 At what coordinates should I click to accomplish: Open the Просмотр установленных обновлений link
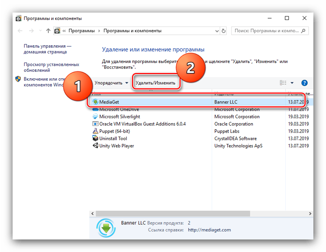coord(51,67)
